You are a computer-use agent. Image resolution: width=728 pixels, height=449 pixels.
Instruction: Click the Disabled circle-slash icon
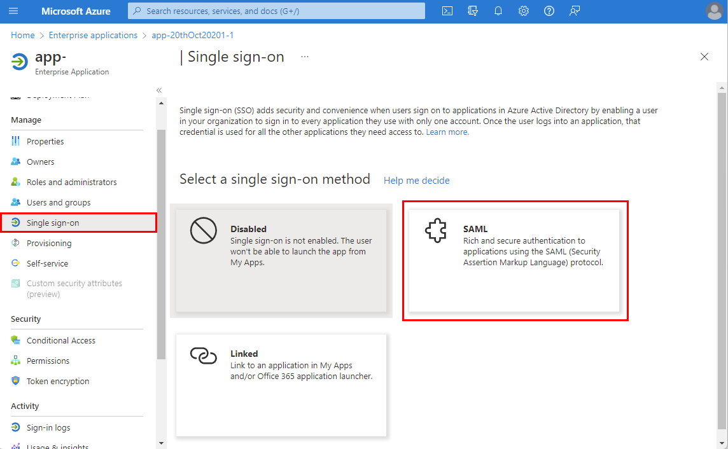(x=204, y=230)
